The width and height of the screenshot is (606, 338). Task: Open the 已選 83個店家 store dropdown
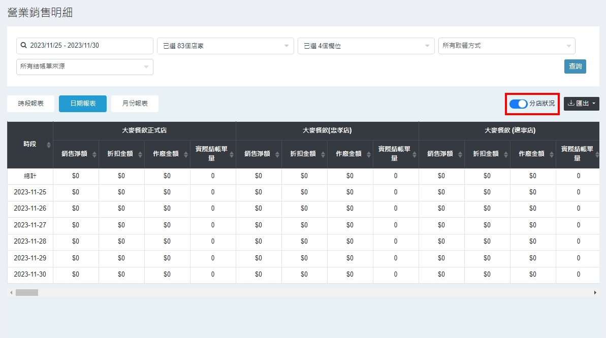click(x=225, y=46)
